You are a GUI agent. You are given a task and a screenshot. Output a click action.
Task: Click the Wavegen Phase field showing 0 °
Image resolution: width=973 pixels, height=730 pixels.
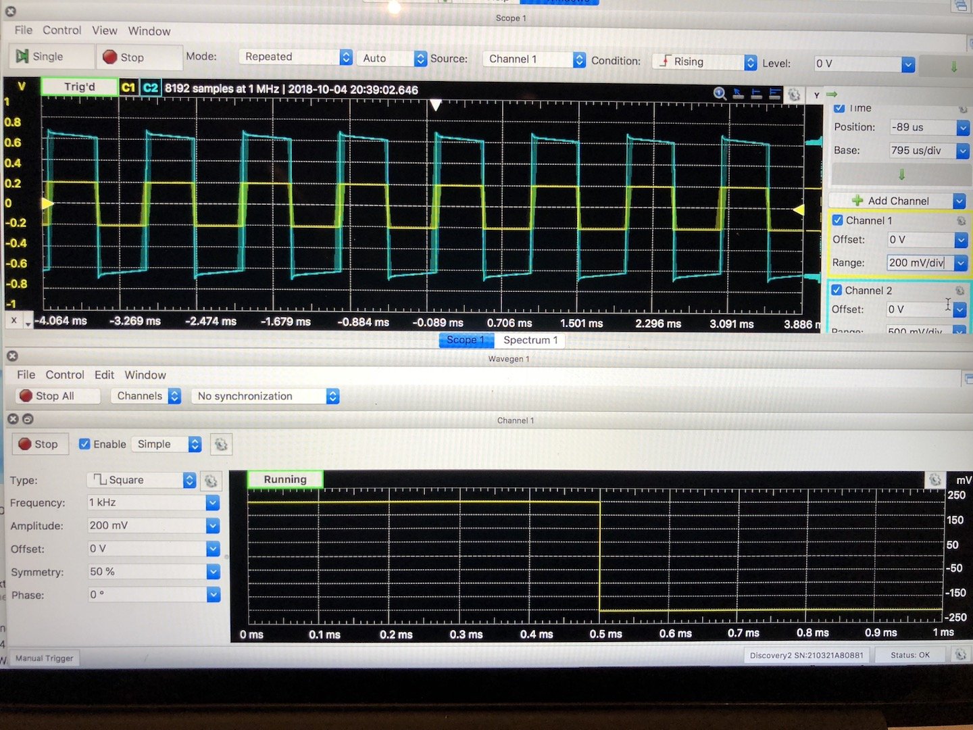click(x=146, y=595)
